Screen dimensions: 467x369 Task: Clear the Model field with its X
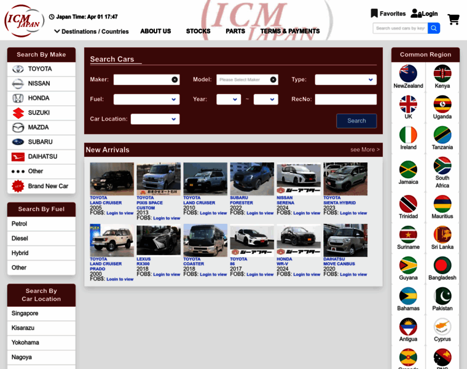click(273, 79)
